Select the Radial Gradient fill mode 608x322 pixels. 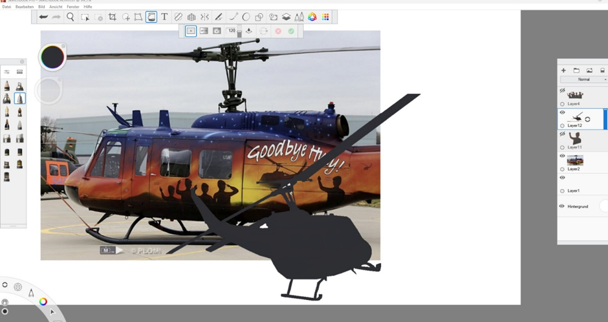coord(217,31)
